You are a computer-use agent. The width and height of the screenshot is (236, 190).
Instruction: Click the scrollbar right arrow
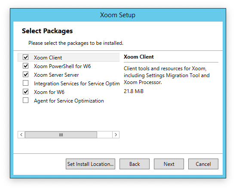click(x=116, y=134)
